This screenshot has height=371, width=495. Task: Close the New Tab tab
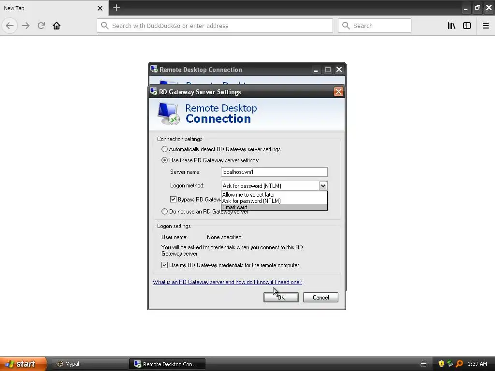point(100,8)
